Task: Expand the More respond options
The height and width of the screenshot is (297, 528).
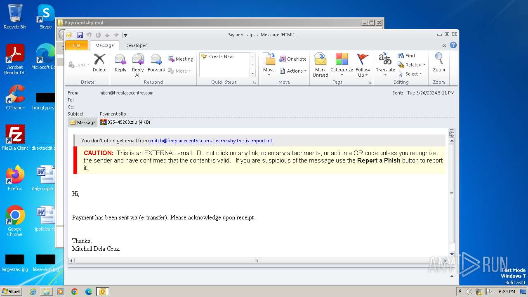Action: (x=179, y=71)
